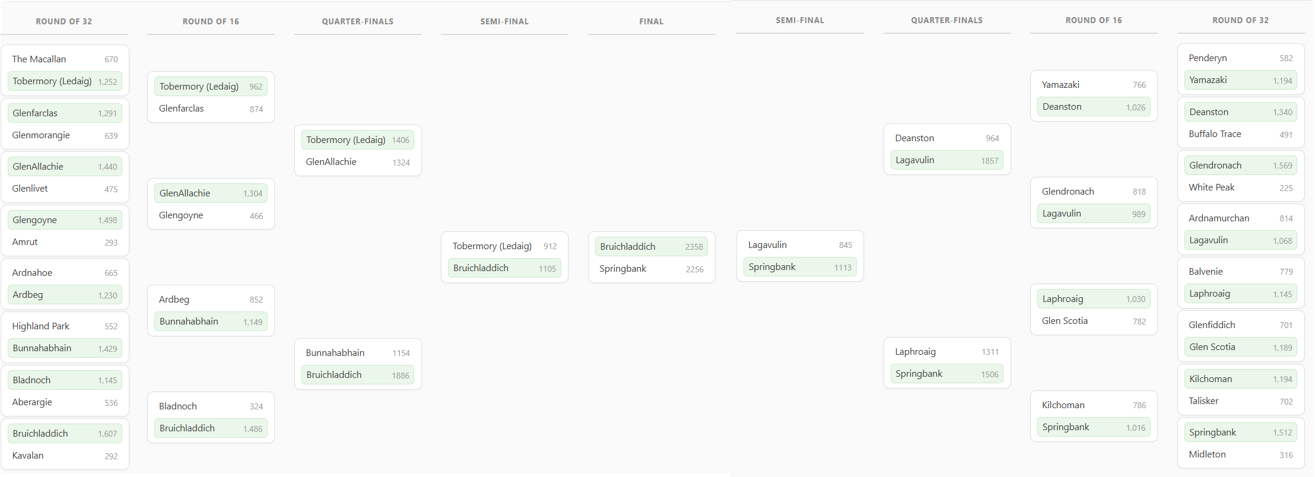Click White Peak with 225 votes
Image resolution: width=1315 pixels, height=477 pixels.
pyautogui.click(x=1240, y=187)
